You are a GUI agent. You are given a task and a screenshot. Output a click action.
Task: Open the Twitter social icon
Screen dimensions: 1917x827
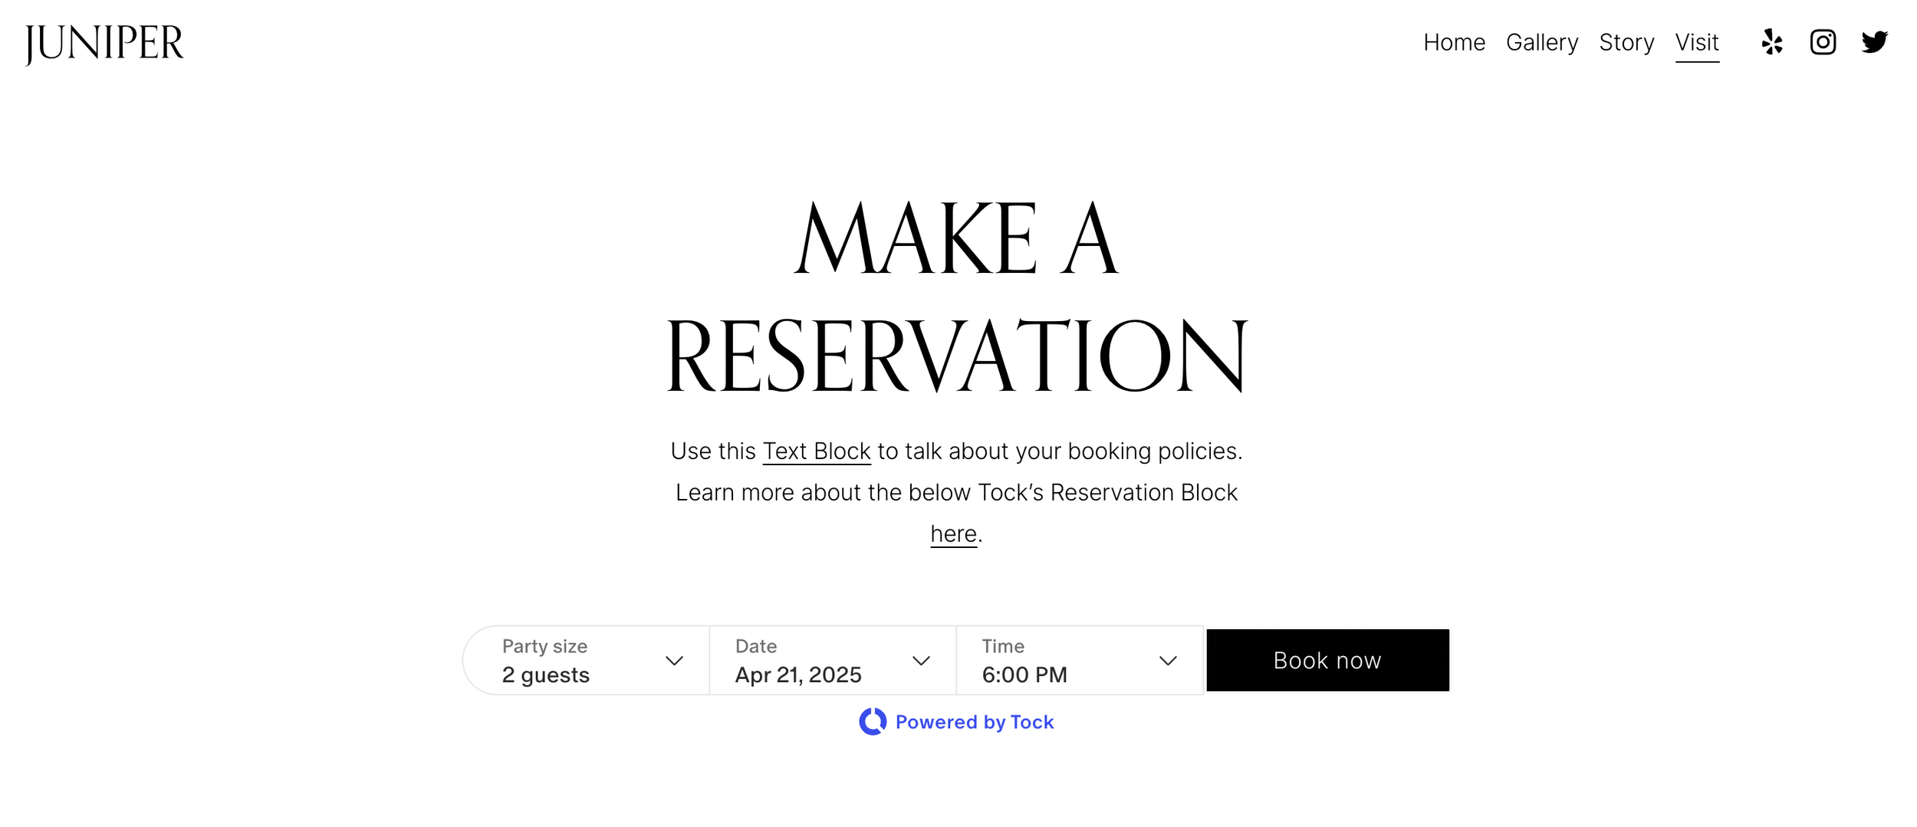coord(1874,42)
